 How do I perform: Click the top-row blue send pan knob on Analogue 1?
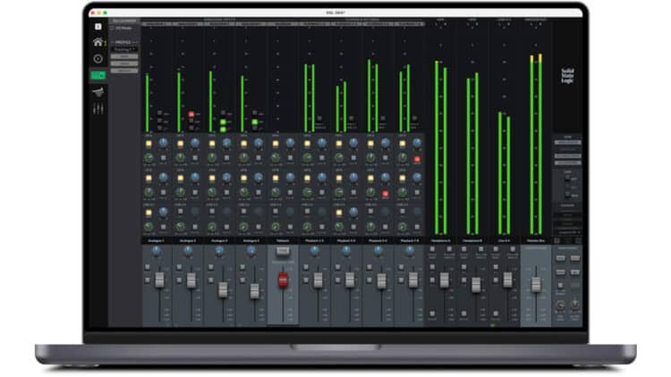click(164, 143)
